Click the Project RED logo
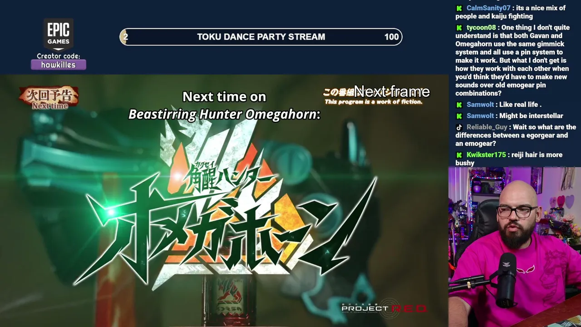This screenshot has height=327, width=581. [x=384, y=308]
